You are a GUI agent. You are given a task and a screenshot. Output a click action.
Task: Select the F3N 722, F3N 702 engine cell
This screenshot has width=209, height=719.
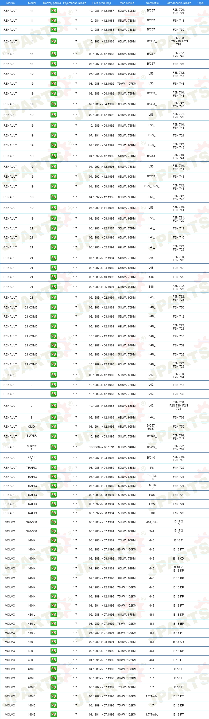(178, 447)
